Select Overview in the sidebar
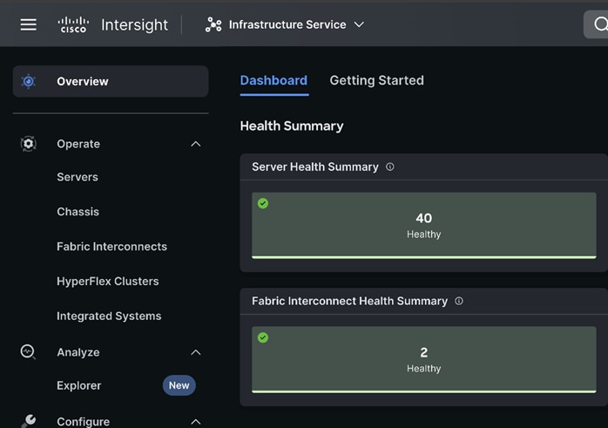 click(x=111, y=81)
